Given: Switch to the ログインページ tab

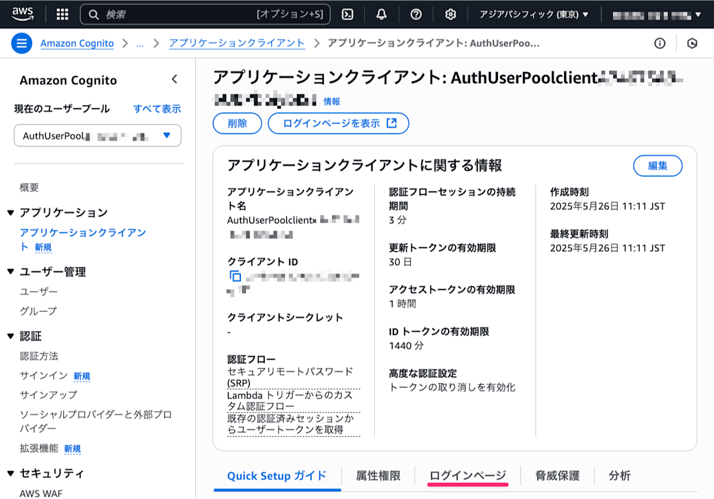Looking at the screenshot, I should 468,476.
